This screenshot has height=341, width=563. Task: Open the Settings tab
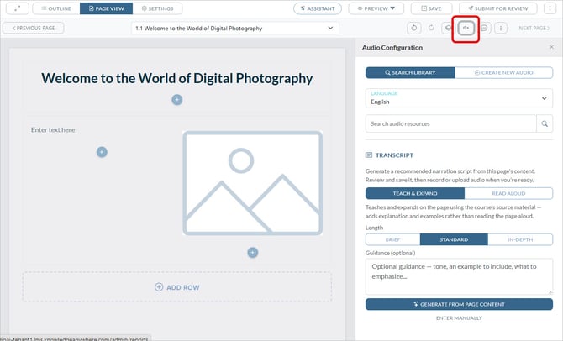pos(157,8)
